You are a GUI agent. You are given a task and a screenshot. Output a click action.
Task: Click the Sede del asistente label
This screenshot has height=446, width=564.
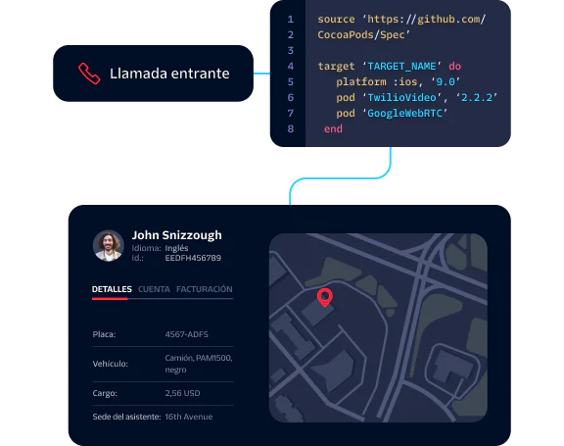coord(126,417)
